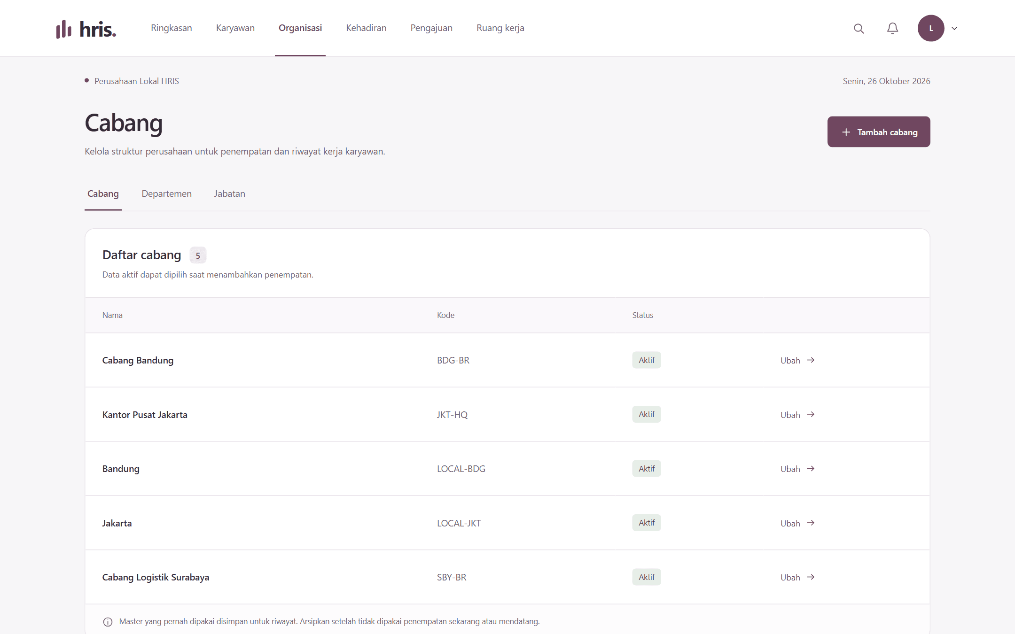Expand the account menu chevron
This screenshot has width=1015, height=634.
coord(954,28)
